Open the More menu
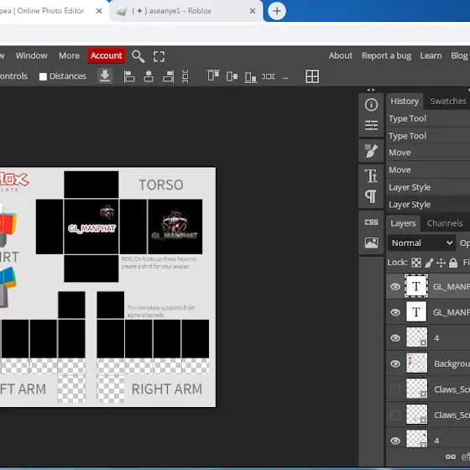The width and height of the screenshot is (470, 470). [69, 55]
